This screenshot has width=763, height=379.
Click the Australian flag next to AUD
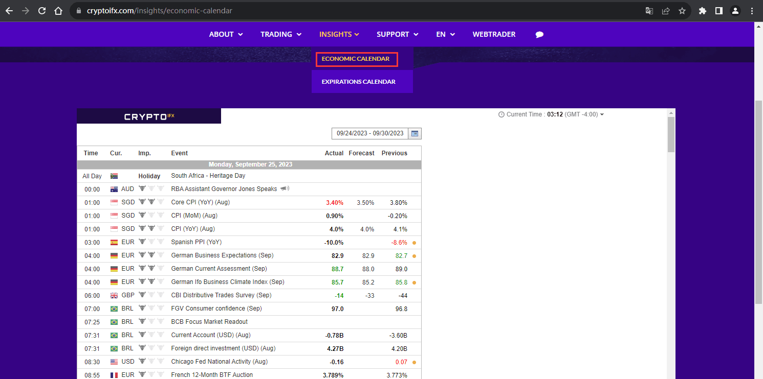pos(114,189)
